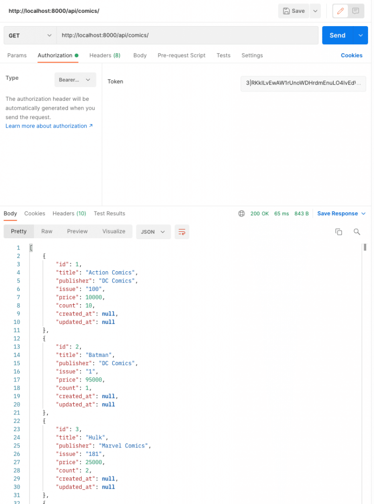Screen dimensions: 374x504
Task: Send the GET request
Action: [x=338, y=35]
